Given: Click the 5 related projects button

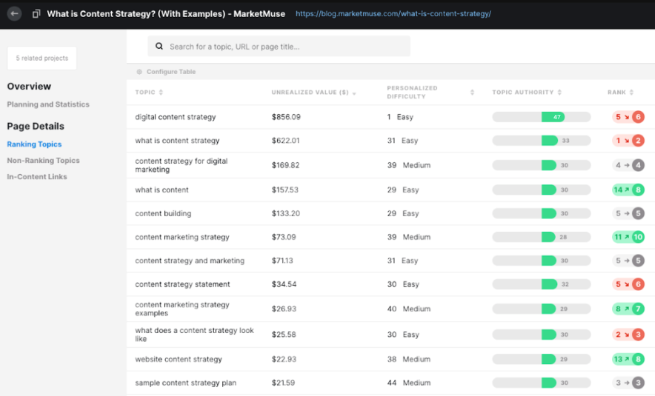Looking at the screenshot, I should (x=41, y=58).
